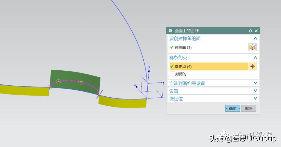281x147 pixels.
Task: Click the 取消 button
Action: (249, 108)
